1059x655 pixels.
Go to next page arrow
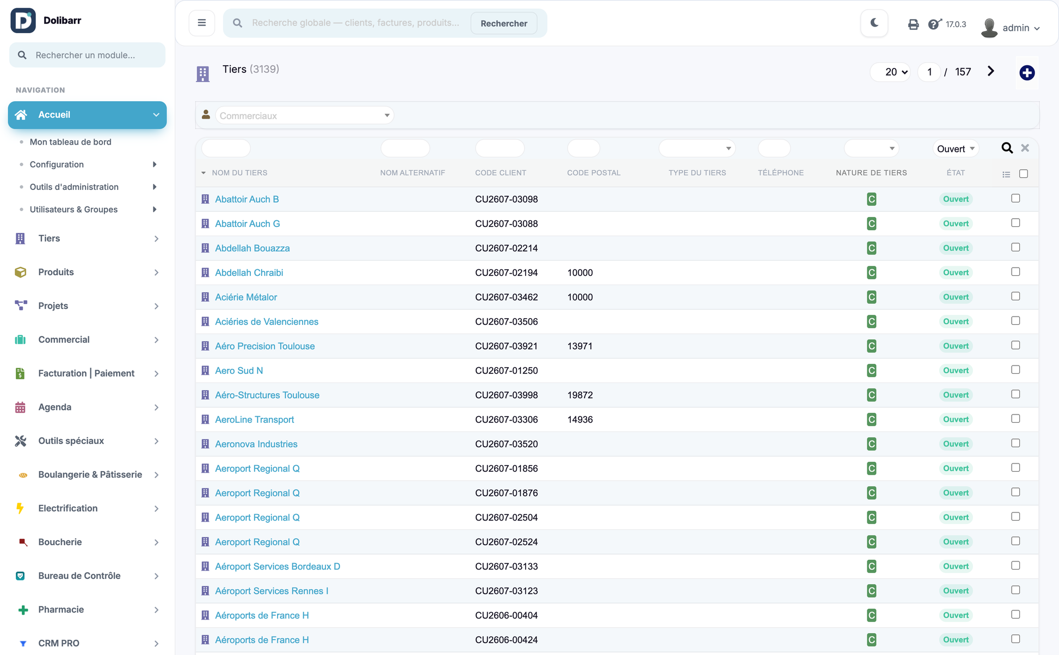(x=991, y=71)
